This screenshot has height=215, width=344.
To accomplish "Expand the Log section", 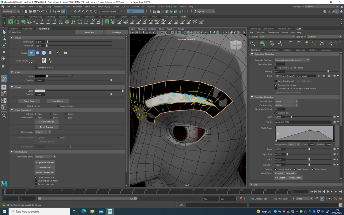I will 251,185.
